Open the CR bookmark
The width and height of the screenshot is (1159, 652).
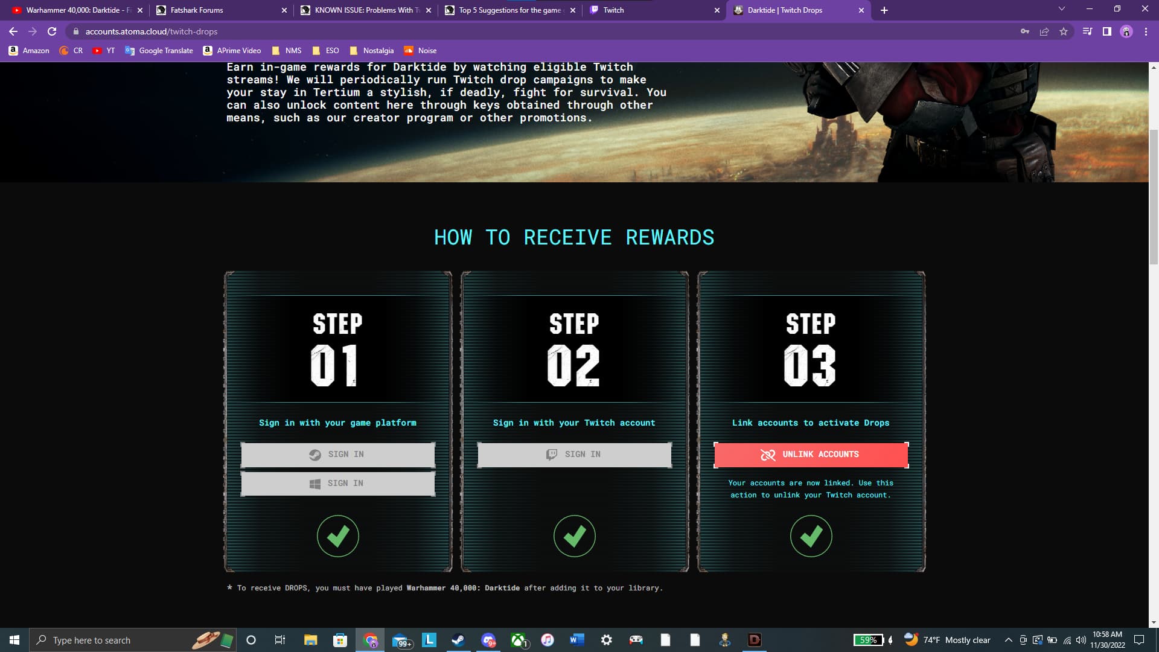(x=71, y=51)
